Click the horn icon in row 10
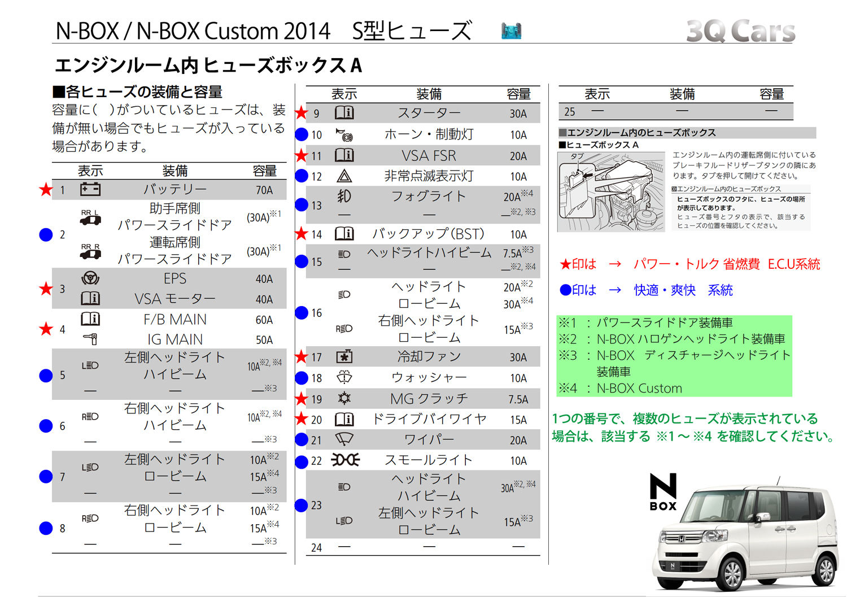The width and height of the screenshot is (847, 597). point(344,134)
